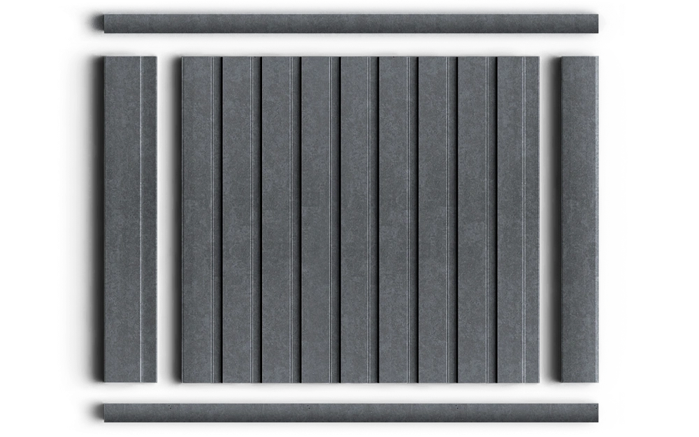Click the white gap between left post and panel
The image size is (699, 437).
click(x=169, y=220)
